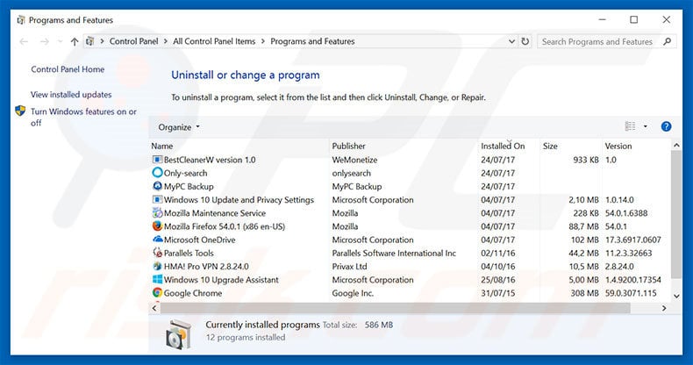Select the Microsoft OneDrive row name
693x365 pixels.
pyautogui.click(x=199, y=240)
